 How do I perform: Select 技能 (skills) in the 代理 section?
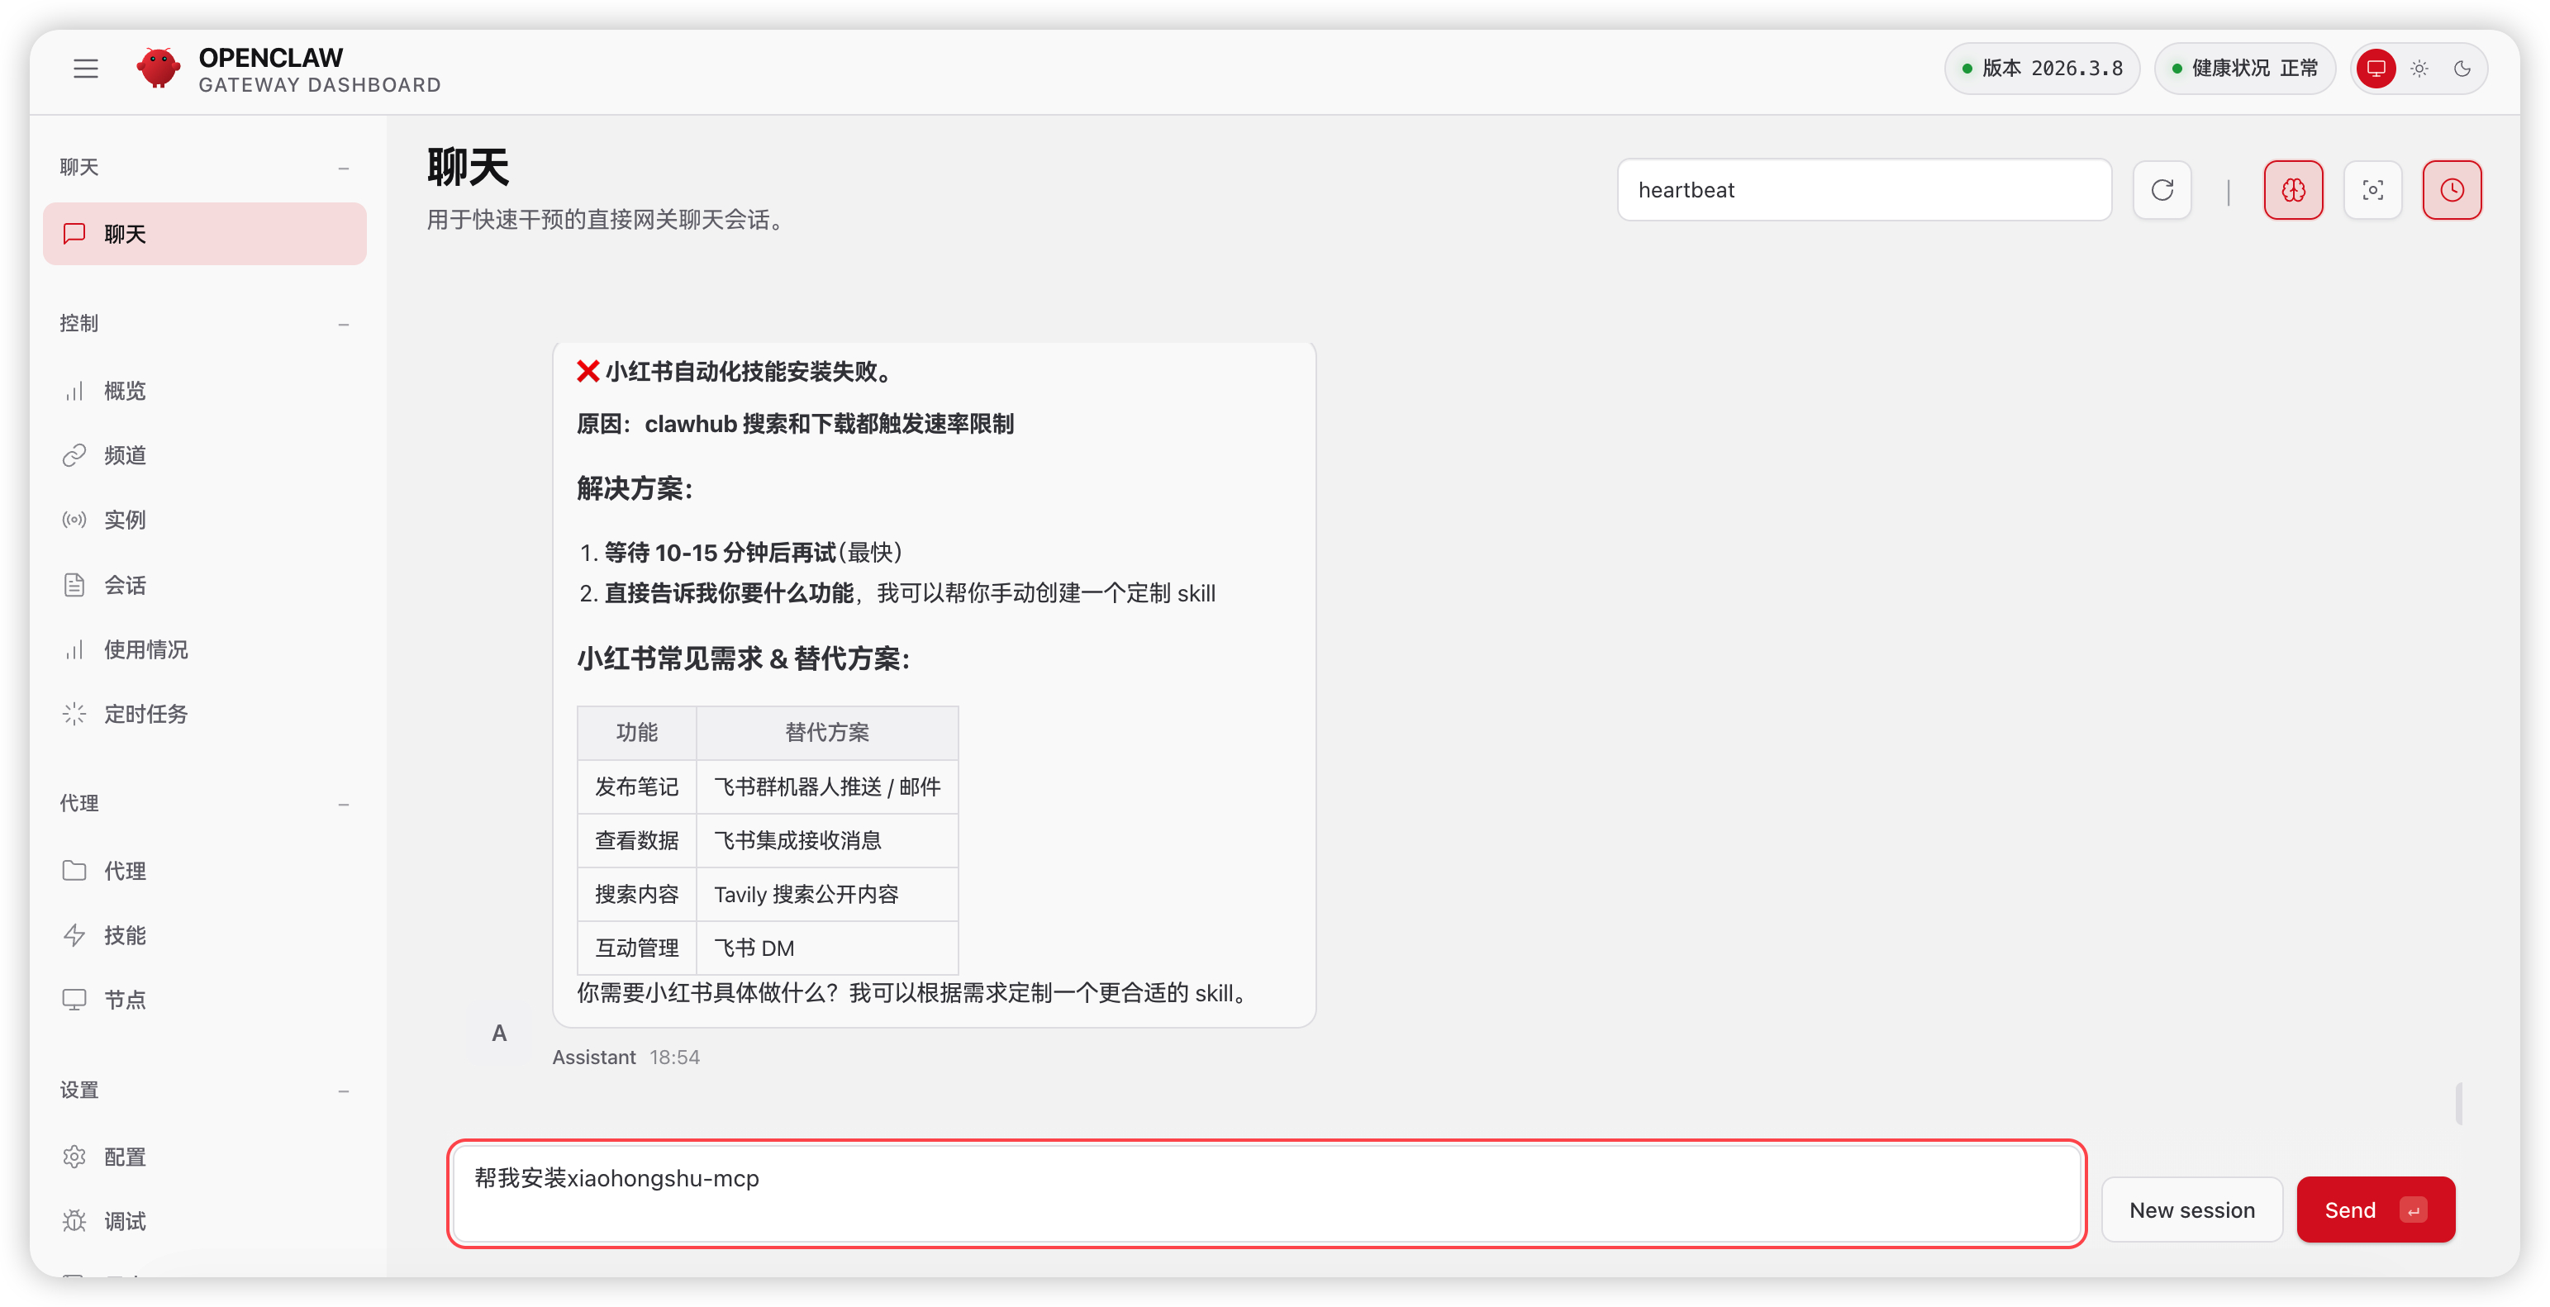point(125,934)
